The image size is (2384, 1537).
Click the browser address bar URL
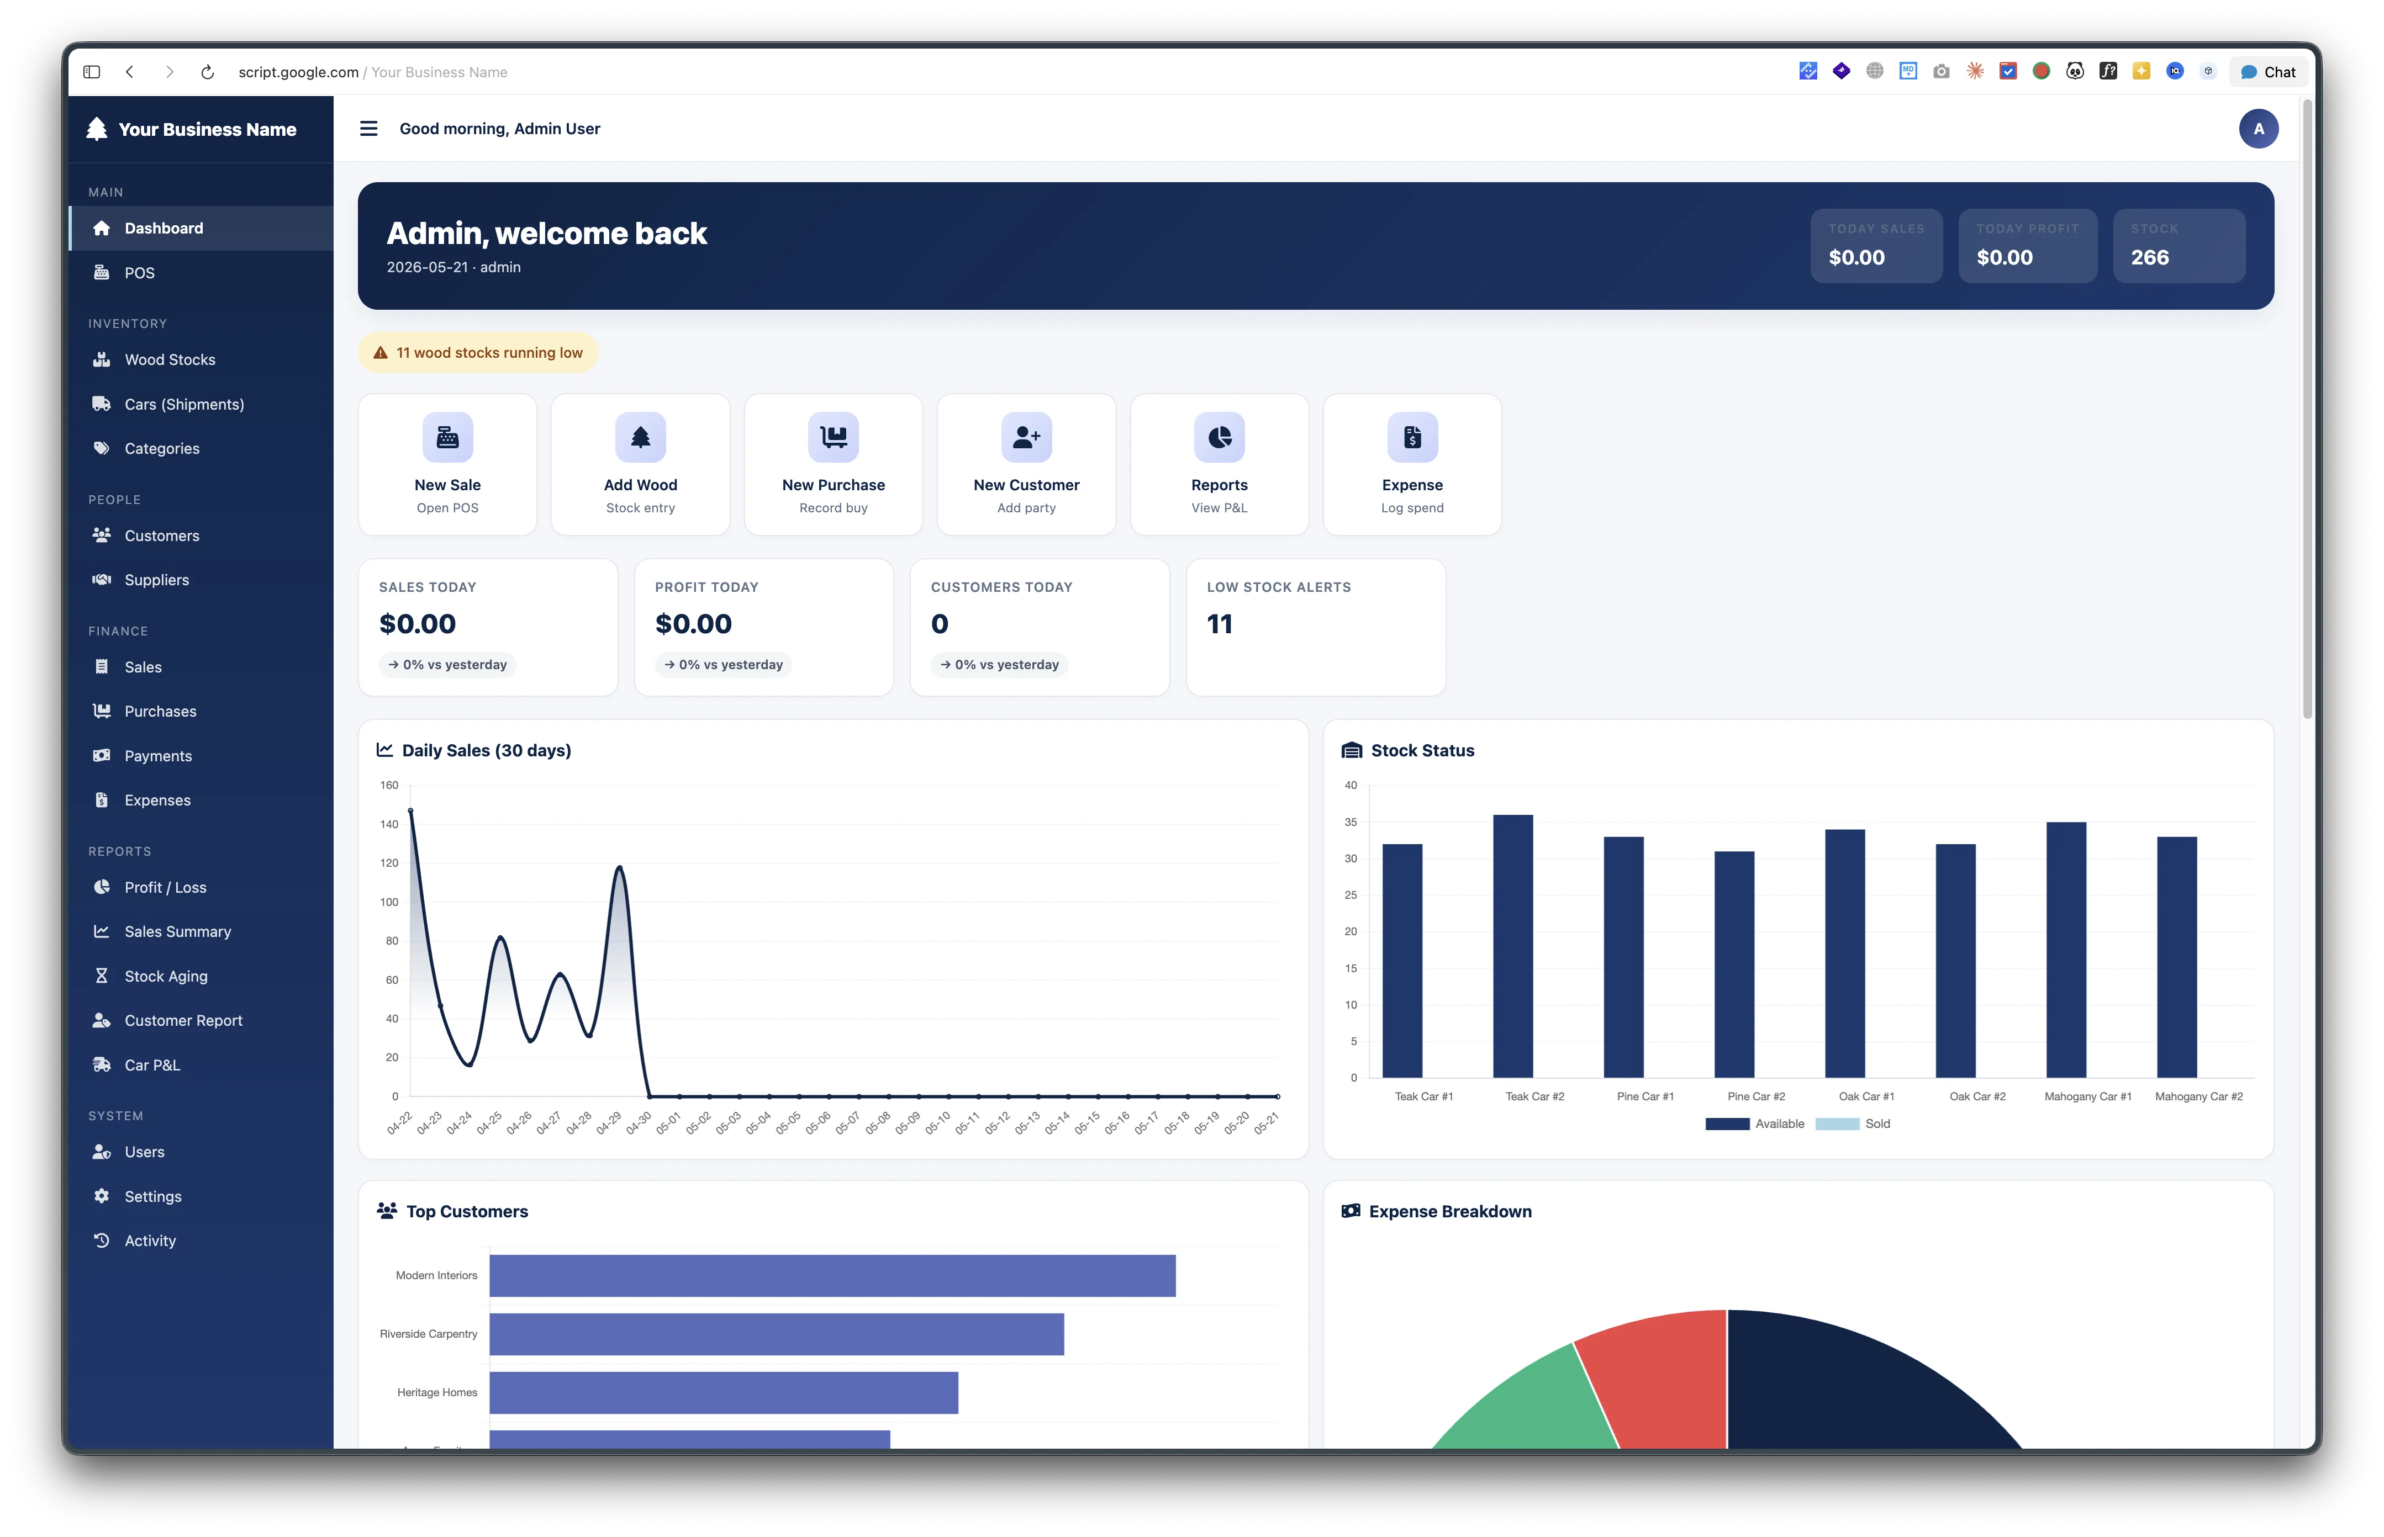(372, 72)
